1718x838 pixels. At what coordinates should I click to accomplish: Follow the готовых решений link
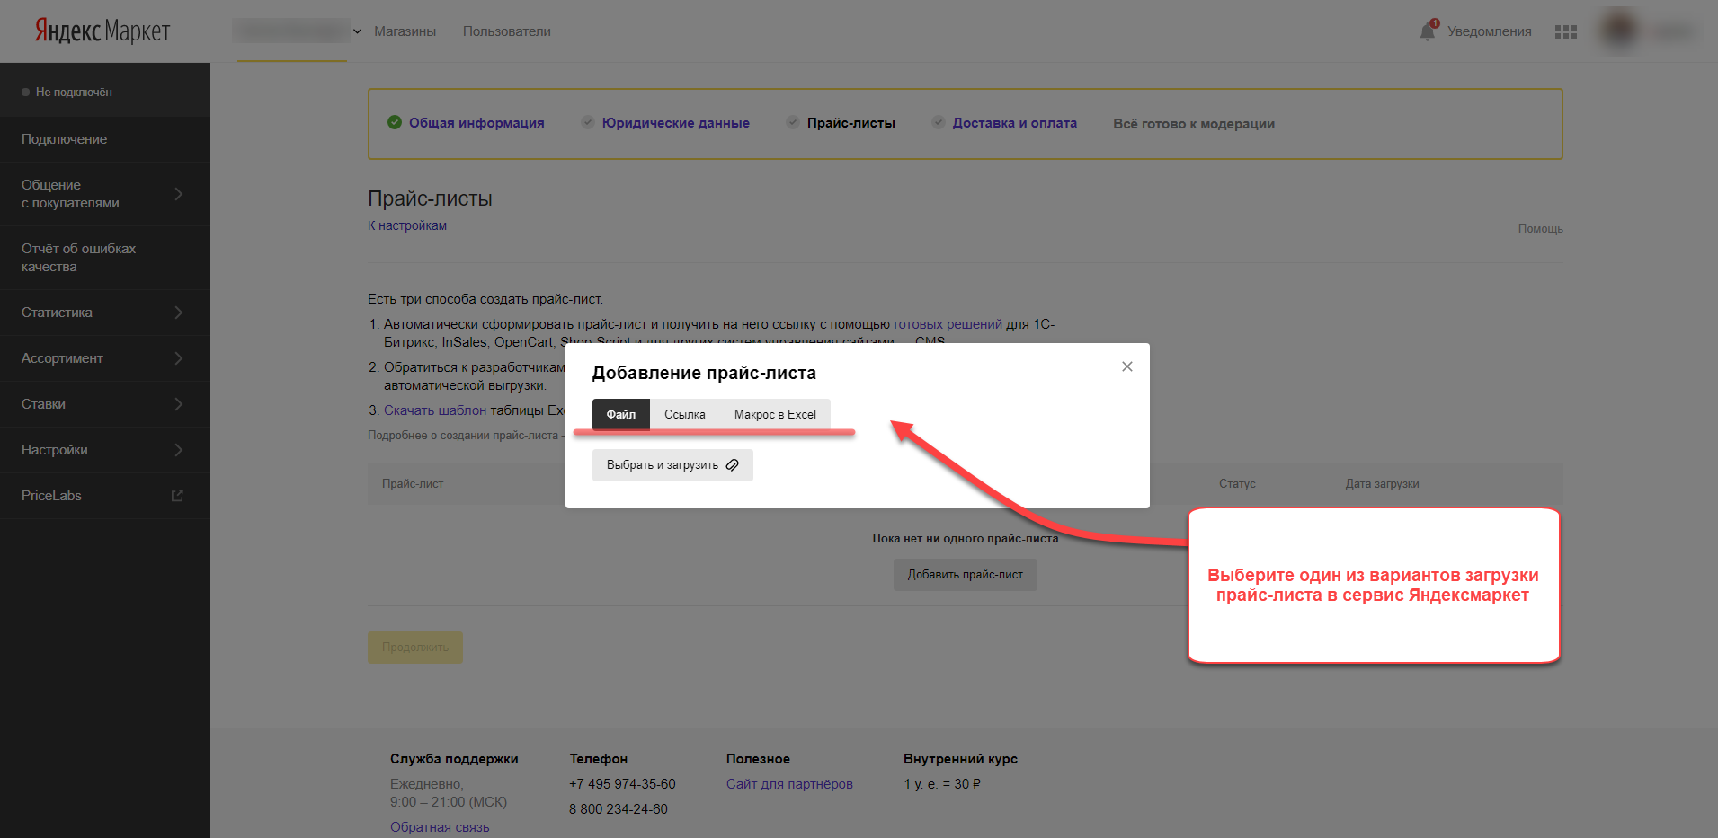point(948,324)
